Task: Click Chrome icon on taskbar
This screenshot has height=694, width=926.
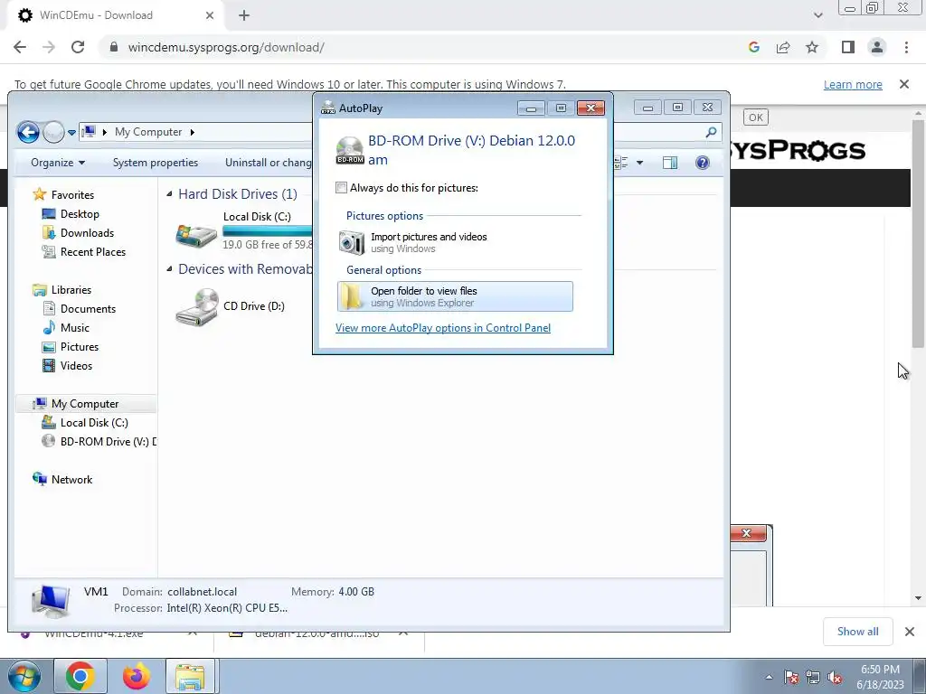Action: point(80,676)
